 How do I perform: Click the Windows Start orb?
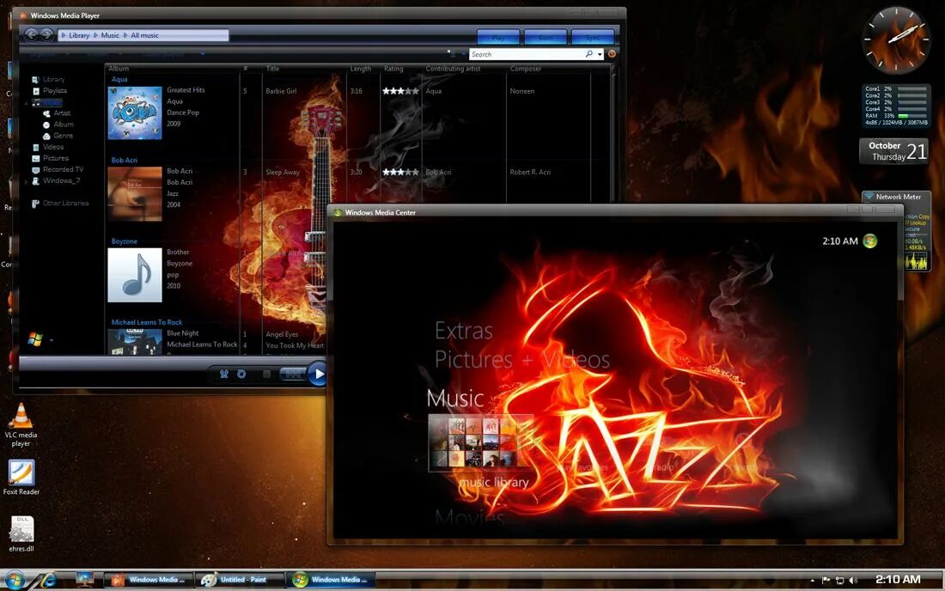[15, 580]
